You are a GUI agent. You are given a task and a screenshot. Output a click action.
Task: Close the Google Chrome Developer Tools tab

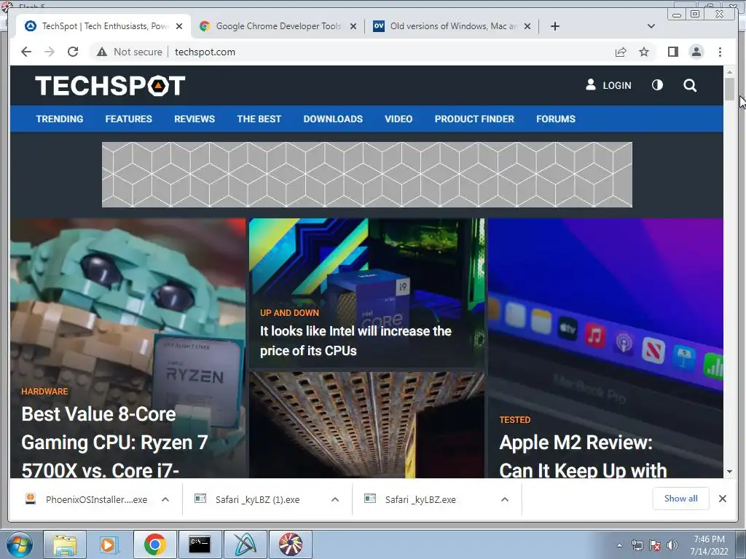[353, 26]
